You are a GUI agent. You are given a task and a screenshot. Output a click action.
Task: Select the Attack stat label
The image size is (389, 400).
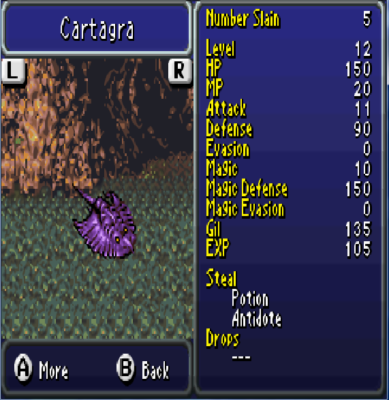click(226, 108)
